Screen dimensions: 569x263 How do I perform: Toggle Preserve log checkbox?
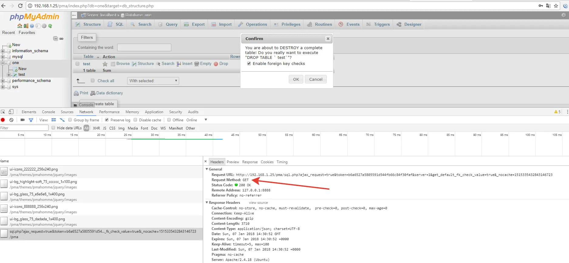coord(107,120)
